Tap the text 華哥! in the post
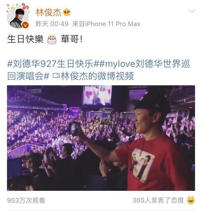 (72, 39)
